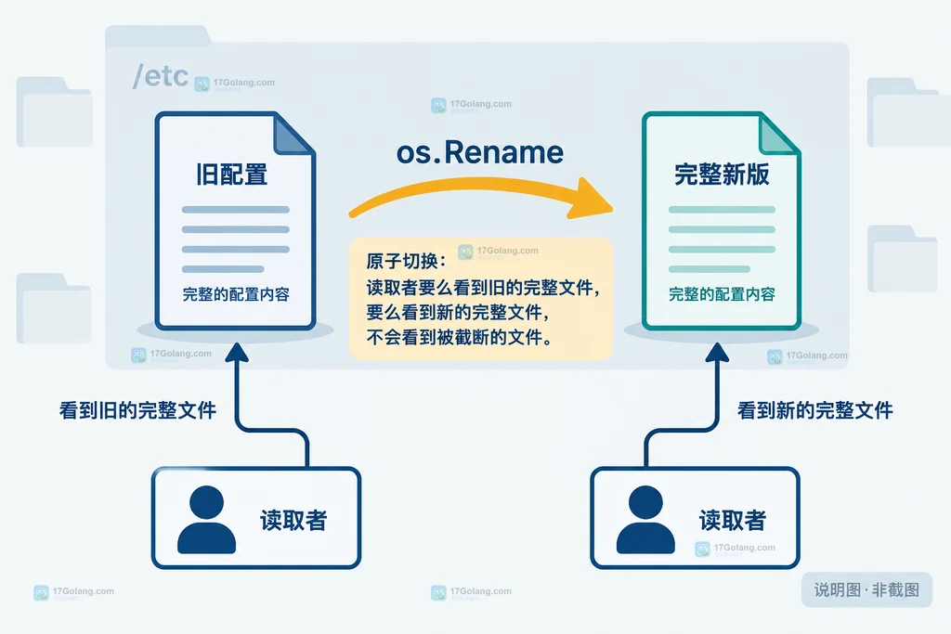This screenshot has height=634, width=951.
Task: Select line 读取者要么看到旧的完整文件，
Action: click(x=483, y=287)
